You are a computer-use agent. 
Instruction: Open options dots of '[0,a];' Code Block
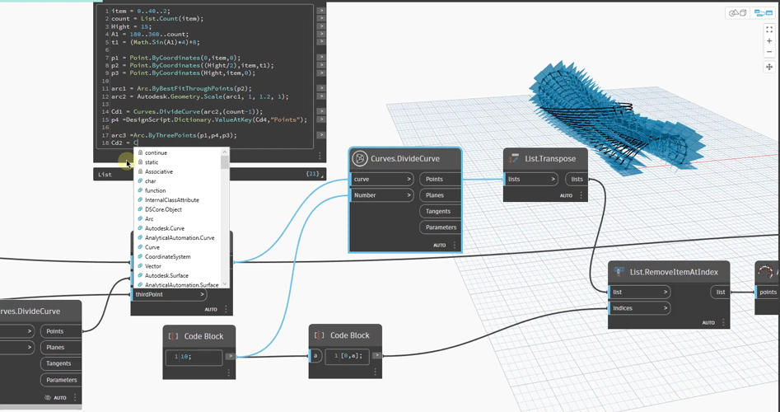[375, 372]
